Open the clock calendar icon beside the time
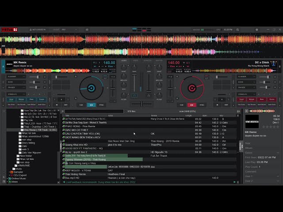The height and width of the screenshot is (212, 283). point(237,30)
